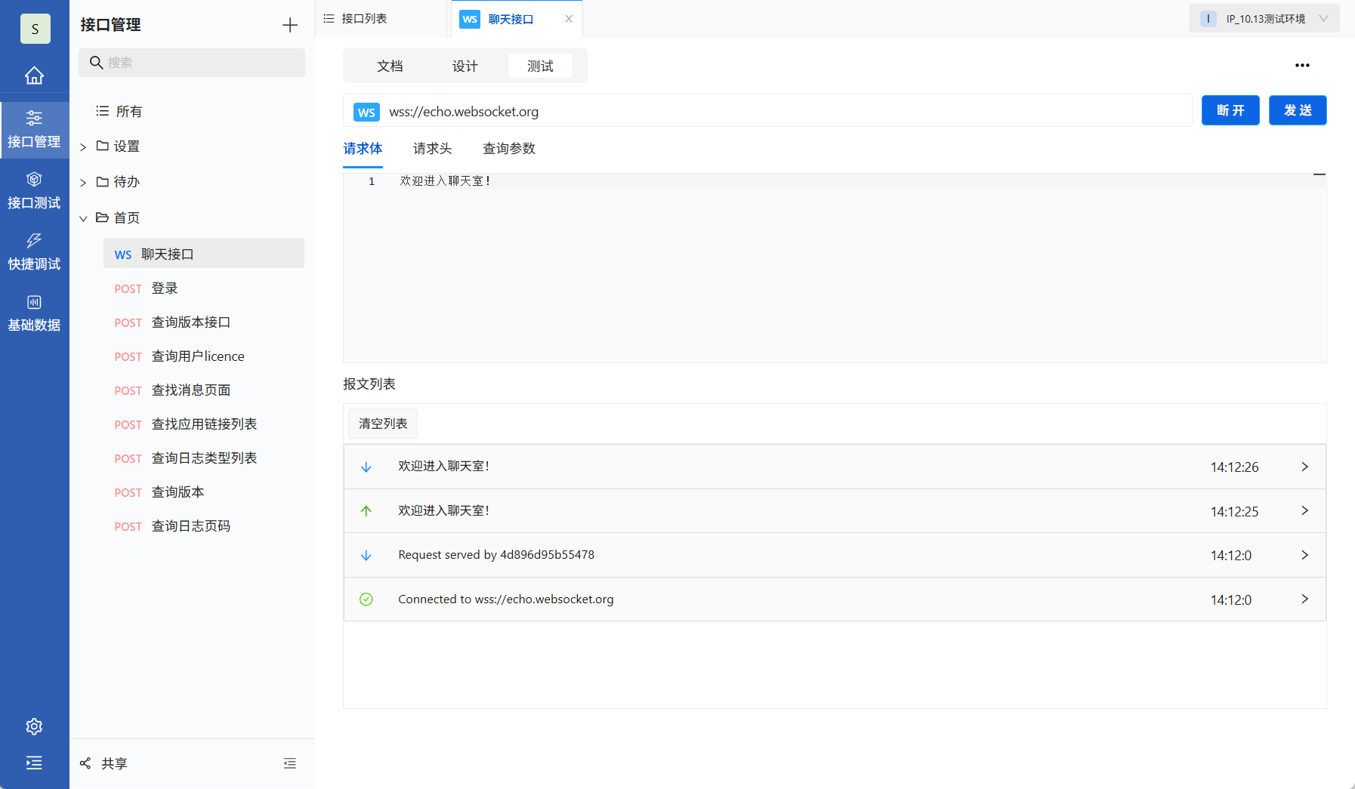Click the search magnifier icon

pos(97,63)
